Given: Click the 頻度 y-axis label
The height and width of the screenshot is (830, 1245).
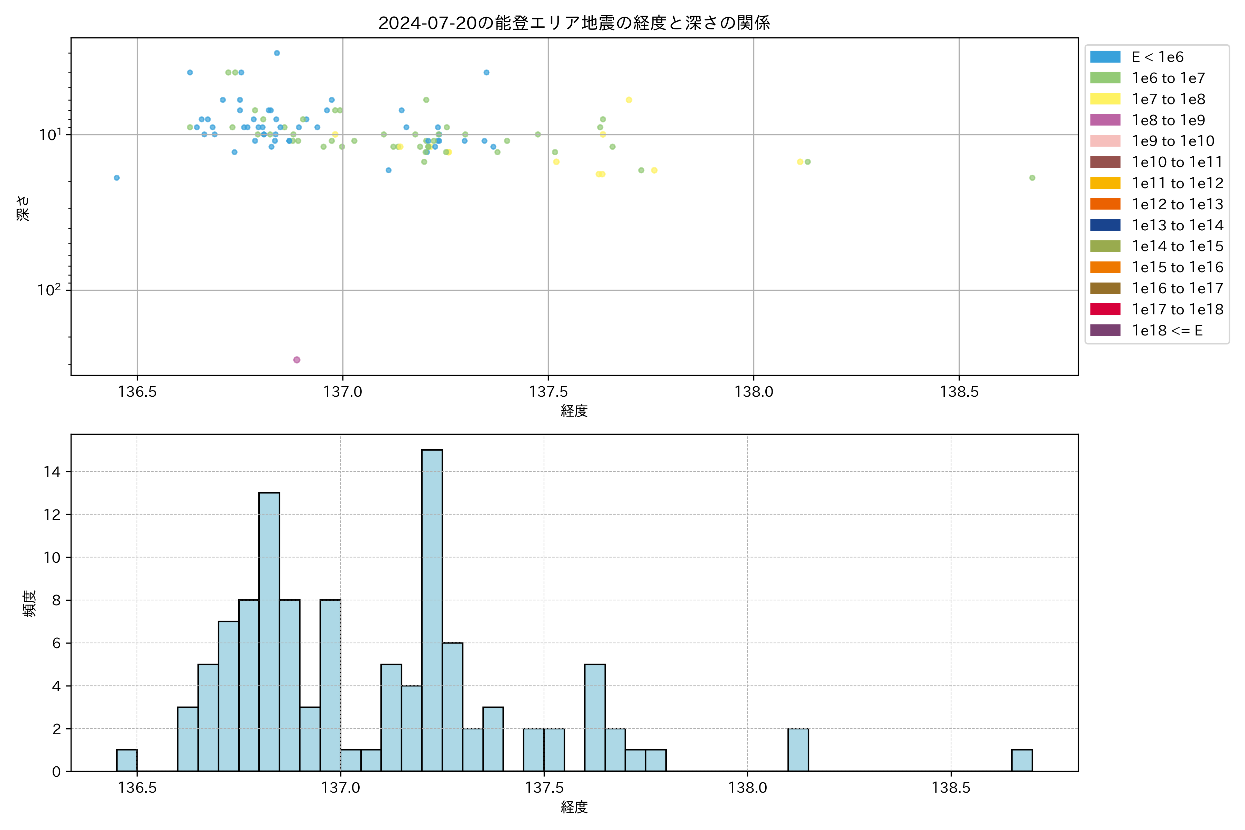Looking at the screenshot, I should click(30, 603).
